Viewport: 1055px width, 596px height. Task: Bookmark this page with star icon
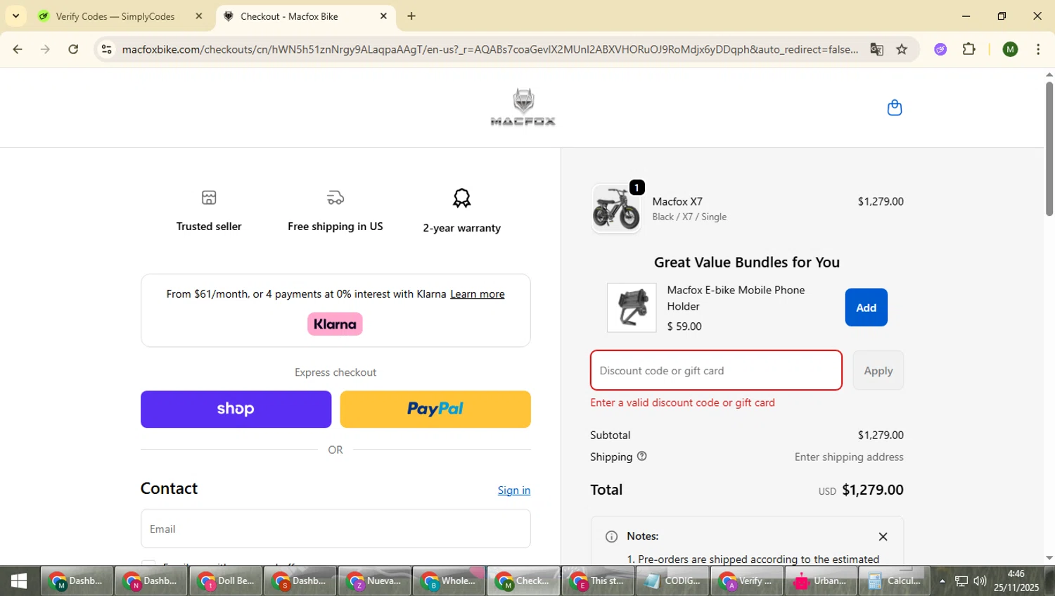coord(902,49)
